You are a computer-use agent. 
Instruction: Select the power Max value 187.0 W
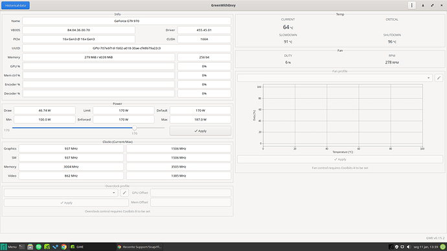pos(200,120)
